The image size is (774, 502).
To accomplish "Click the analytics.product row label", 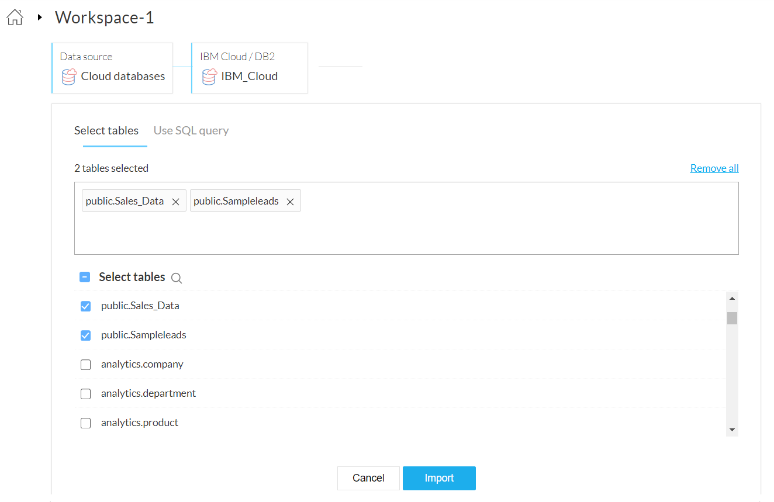I will (x=140, y=423).
